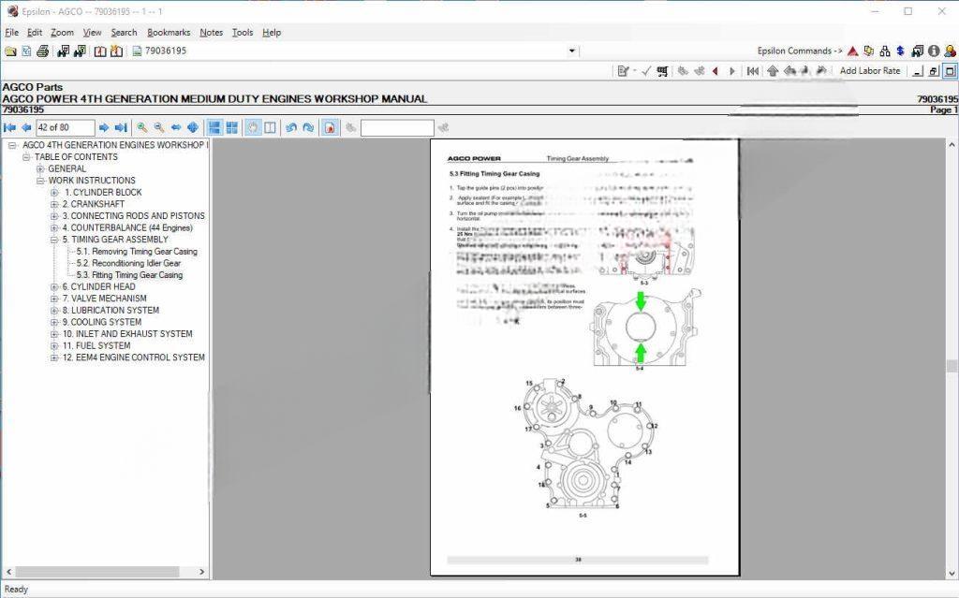Advance to the next page arrow
The image size is (959, 598).
(104, 127)
